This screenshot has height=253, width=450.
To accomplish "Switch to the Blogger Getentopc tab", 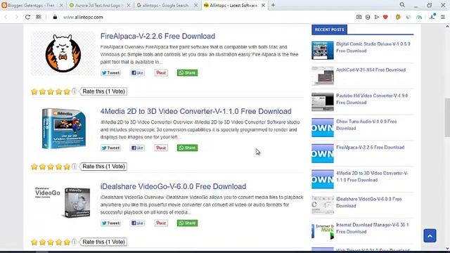I will pos(32,5).
